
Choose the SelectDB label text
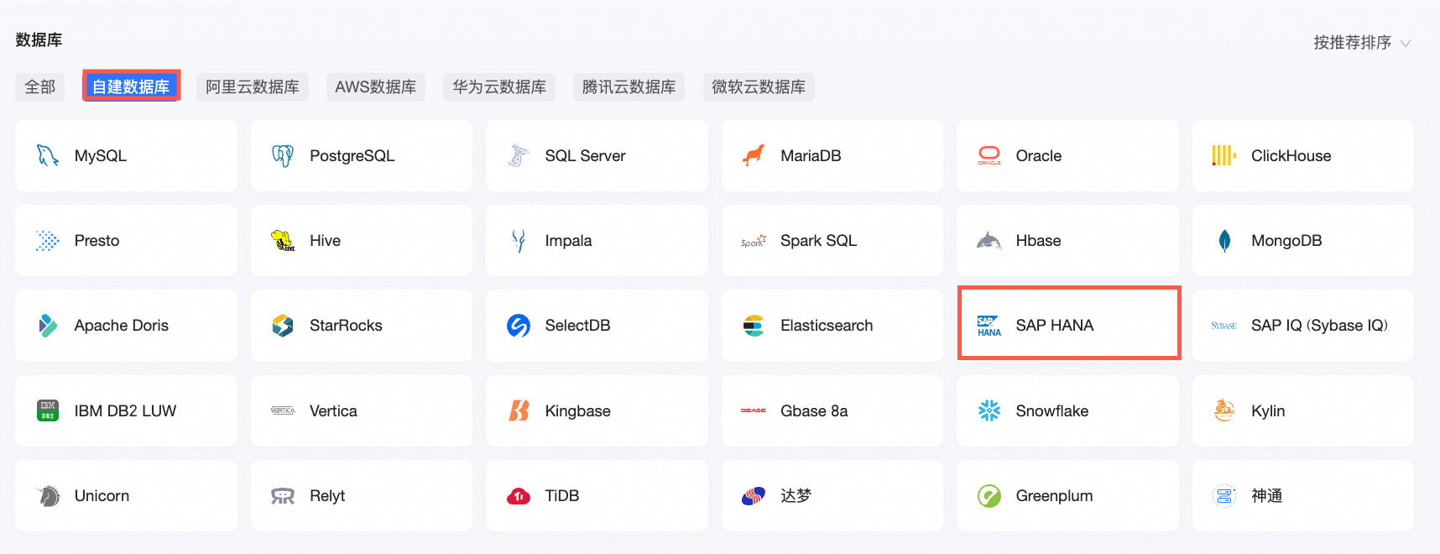(x=577, y=326)
